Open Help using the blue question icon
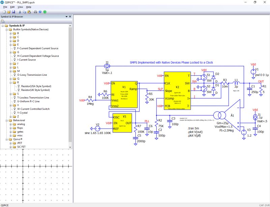Viewport: 270px width, 207px height. coord(40,12)
